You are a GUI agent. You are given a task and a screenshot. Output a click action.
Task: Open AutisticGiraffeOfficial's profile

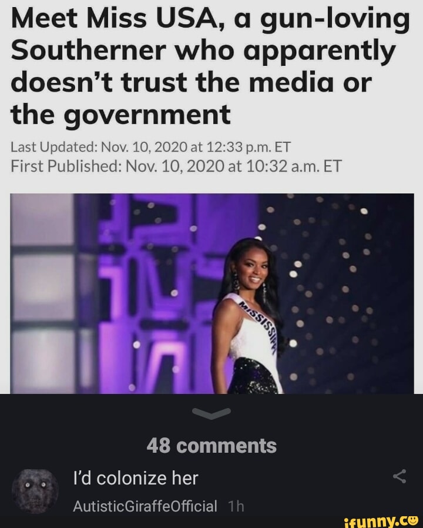[145, 506]
